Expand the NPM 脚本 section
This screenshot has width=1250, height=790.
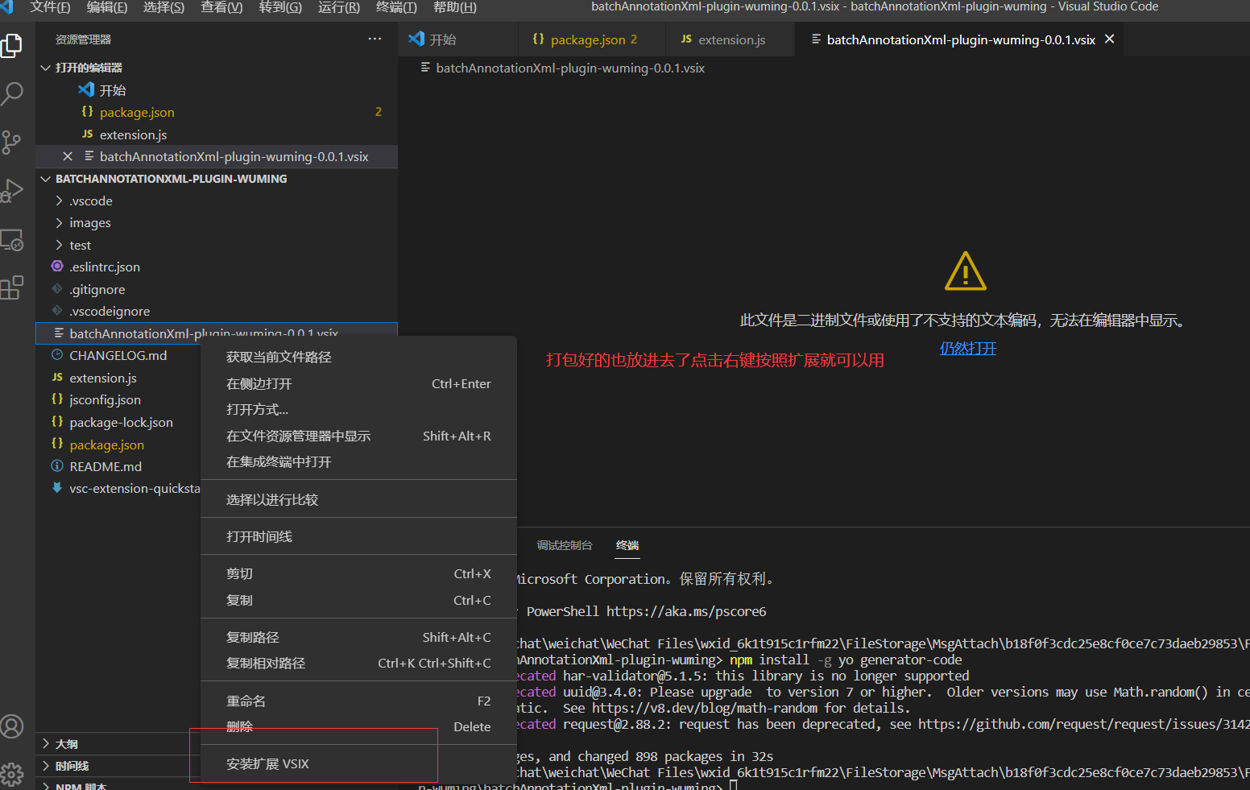(46, 786)
